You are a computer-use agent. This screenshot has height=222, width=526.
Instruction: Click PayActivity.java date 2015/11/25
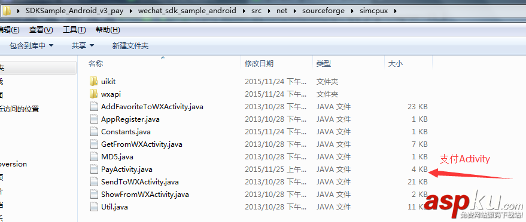pos(276,169)
